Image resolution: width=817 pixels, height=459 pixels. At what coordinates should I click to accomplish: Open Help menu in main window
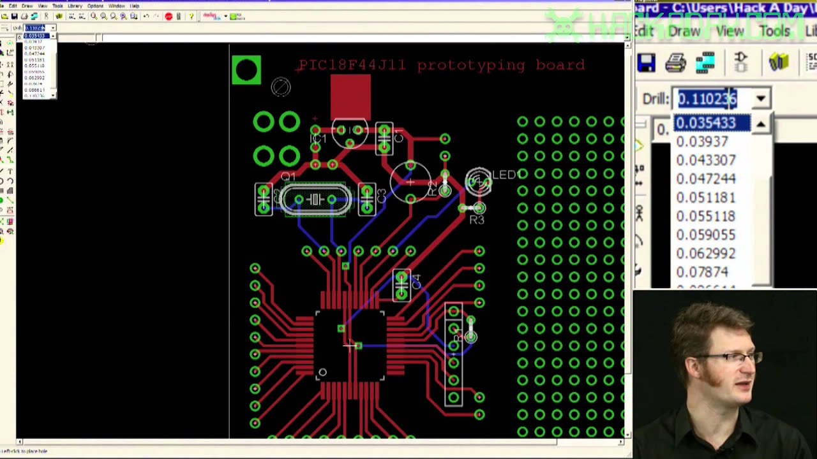(x=135, y=6)
